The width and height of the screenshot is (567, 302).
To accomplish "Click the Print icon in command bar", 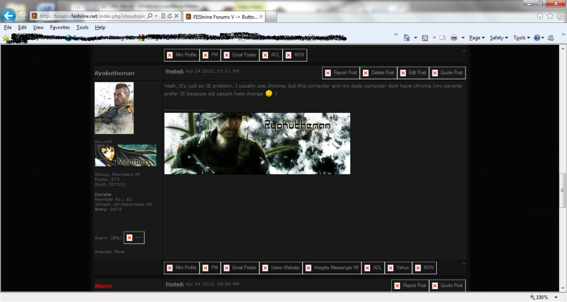I will [454, 38].
